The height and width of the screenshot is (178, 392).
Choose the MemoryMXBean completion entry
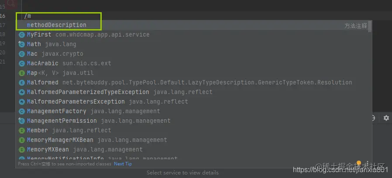[48, 150]
